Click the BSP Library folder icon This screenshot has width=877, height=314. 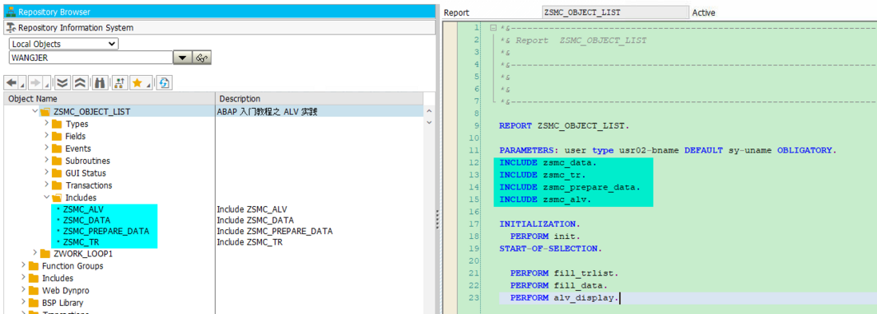click(33, 303)
